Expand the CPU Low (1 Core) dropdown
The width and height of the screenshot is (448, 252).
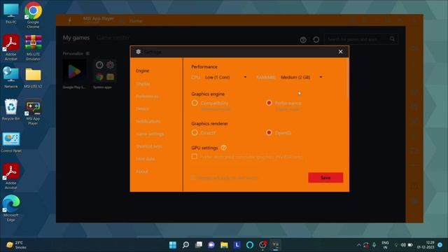coord(225,77)
